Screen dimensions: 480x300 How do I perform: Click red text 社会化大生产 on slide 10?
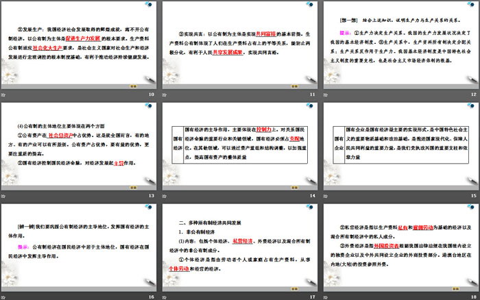coord(47,48)
